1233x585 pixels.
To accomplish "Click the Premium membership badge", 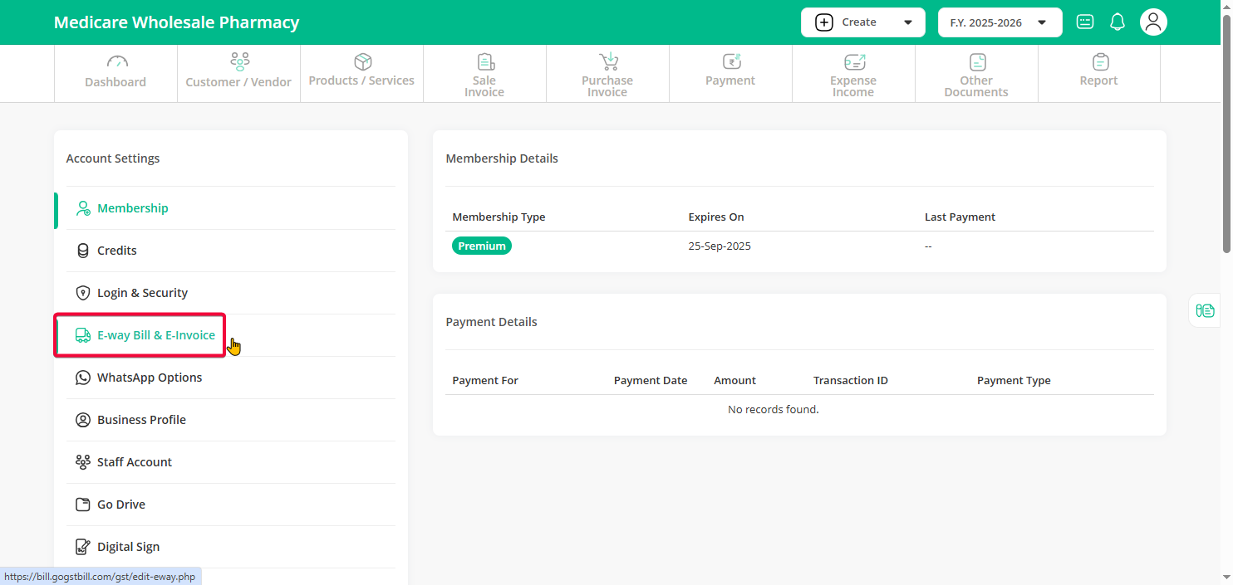I will 482,246.
